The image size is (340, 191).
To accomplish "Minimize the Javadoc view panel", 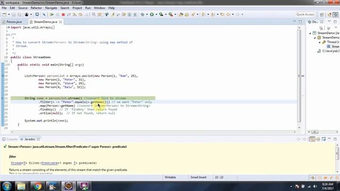I will (x=329, y=138).
